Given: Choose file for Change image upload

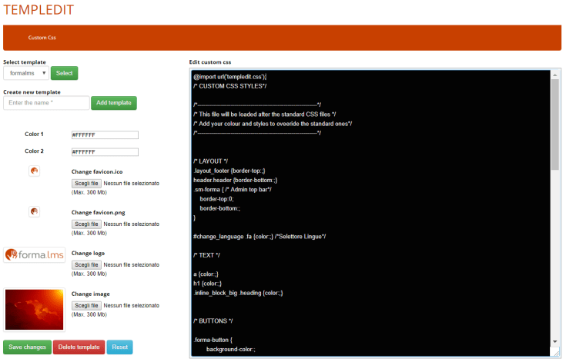Looking at the screenshot, I should (x=86, y=305).
